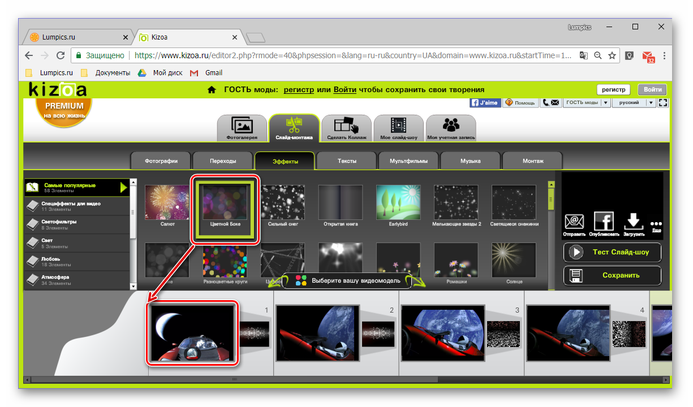
Task: Click the Тест Слайд-шоу button
Action: [x=612, y=252]
